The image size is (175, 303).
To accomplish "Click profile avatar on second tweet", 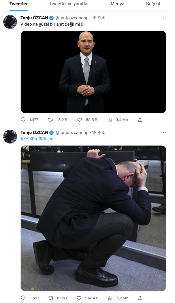I will coord(10,137).
